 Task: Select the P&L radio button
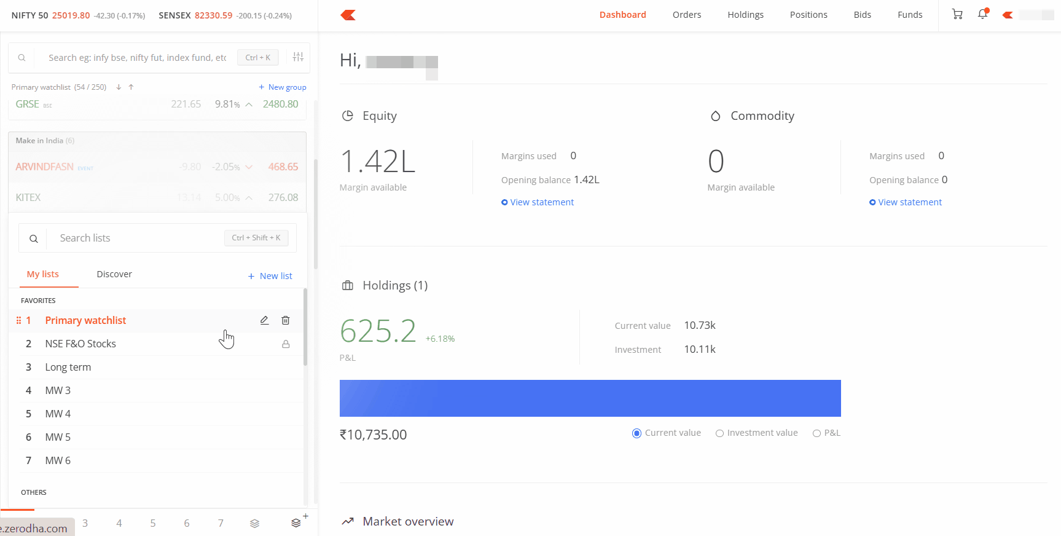(x=816, y=433)
